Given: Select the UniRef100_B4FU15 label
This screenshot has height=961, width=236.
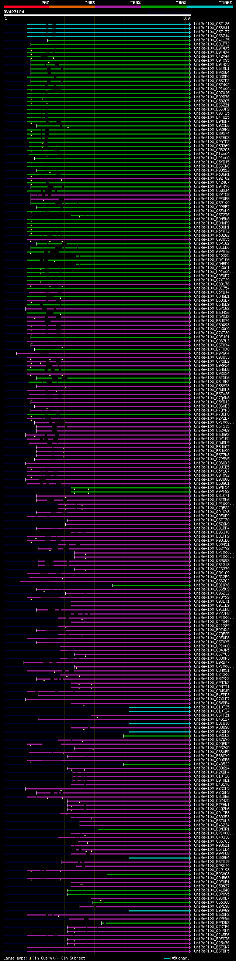Looking at the screenshot, I should click(x=212, y=117).
